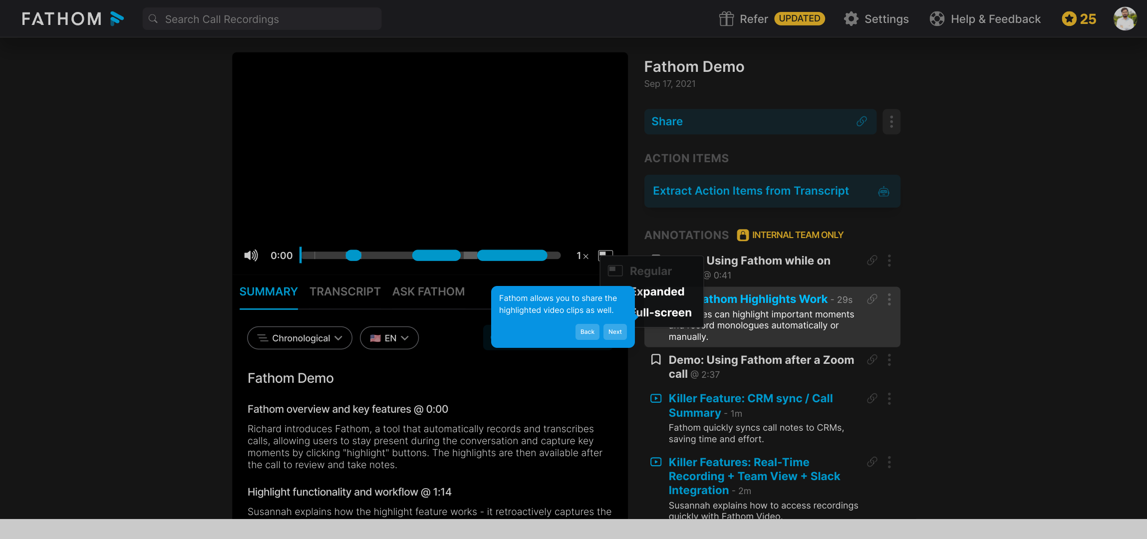
Task: Switch to the ASK FATHOM tab
Action: point(428,291)
